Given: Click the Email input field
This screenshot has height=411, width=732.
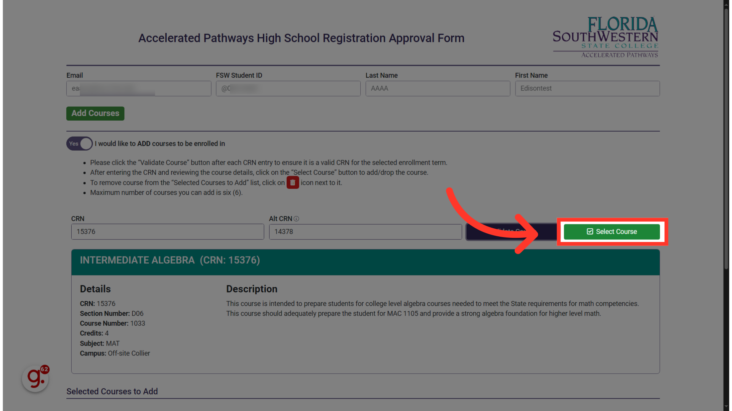Looking at the screenshot, I should 138,88.
